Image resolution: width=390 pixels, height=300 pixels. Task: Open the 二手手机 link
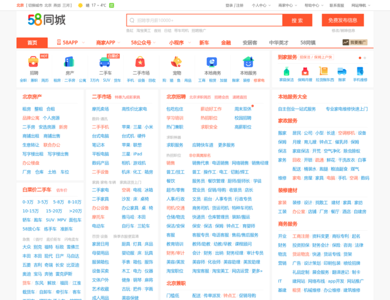[x=100, y=127]
